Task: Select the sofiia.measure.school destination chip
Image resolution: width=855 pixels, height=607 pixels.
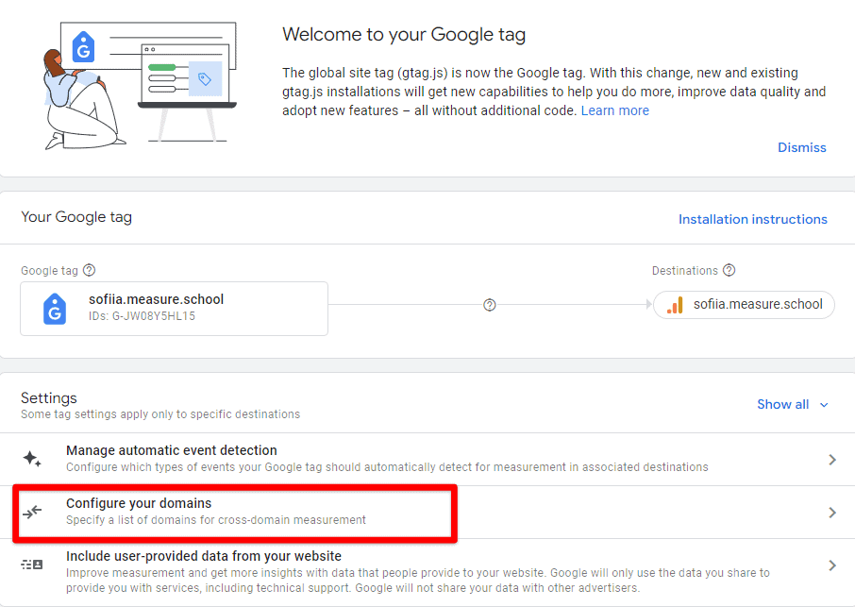Action: (744, 304)
